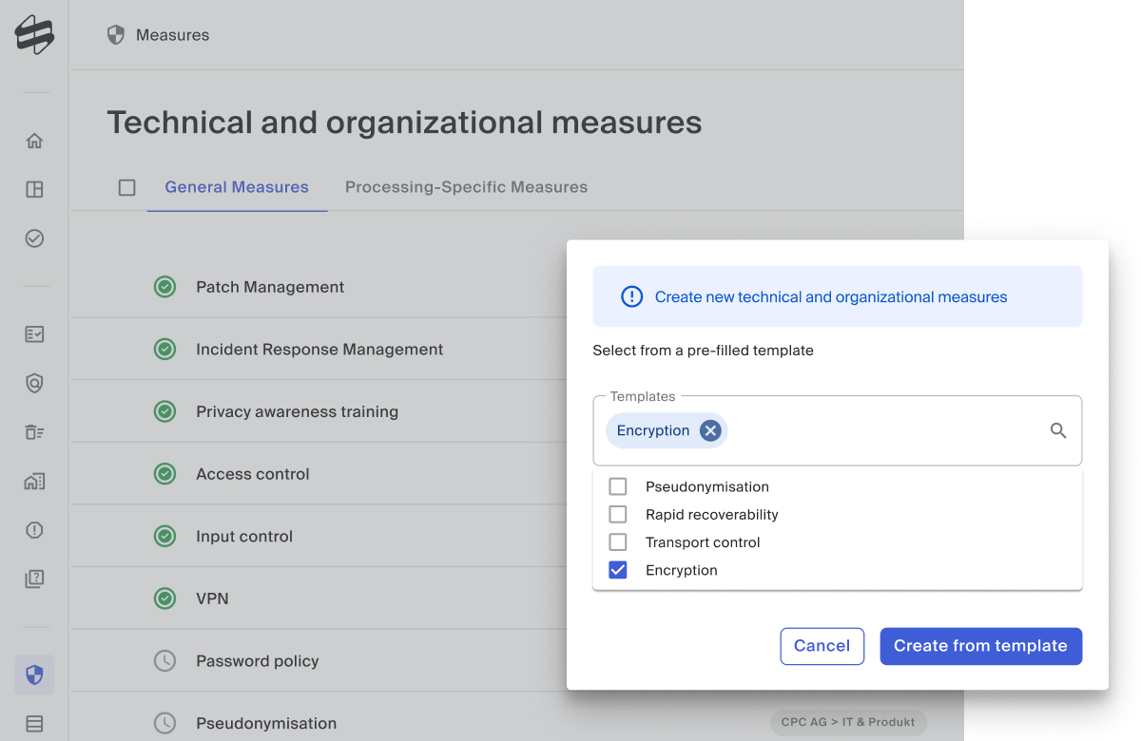This screenshot has width=1141, height=741.
Task: Select the highlighted Measures shield icon in sidebar
Action: coord(34,674)
